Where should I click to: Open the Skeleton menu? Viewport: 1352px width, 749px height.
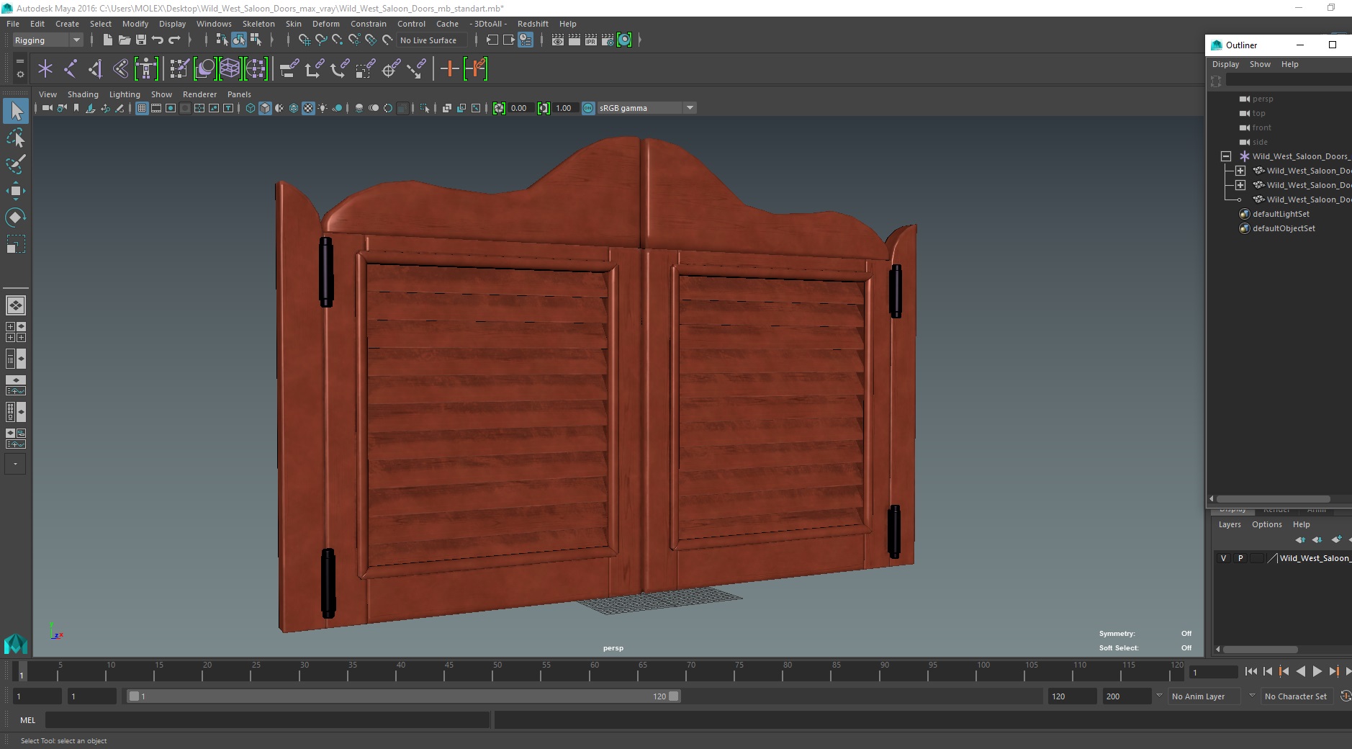coord(258,24)
